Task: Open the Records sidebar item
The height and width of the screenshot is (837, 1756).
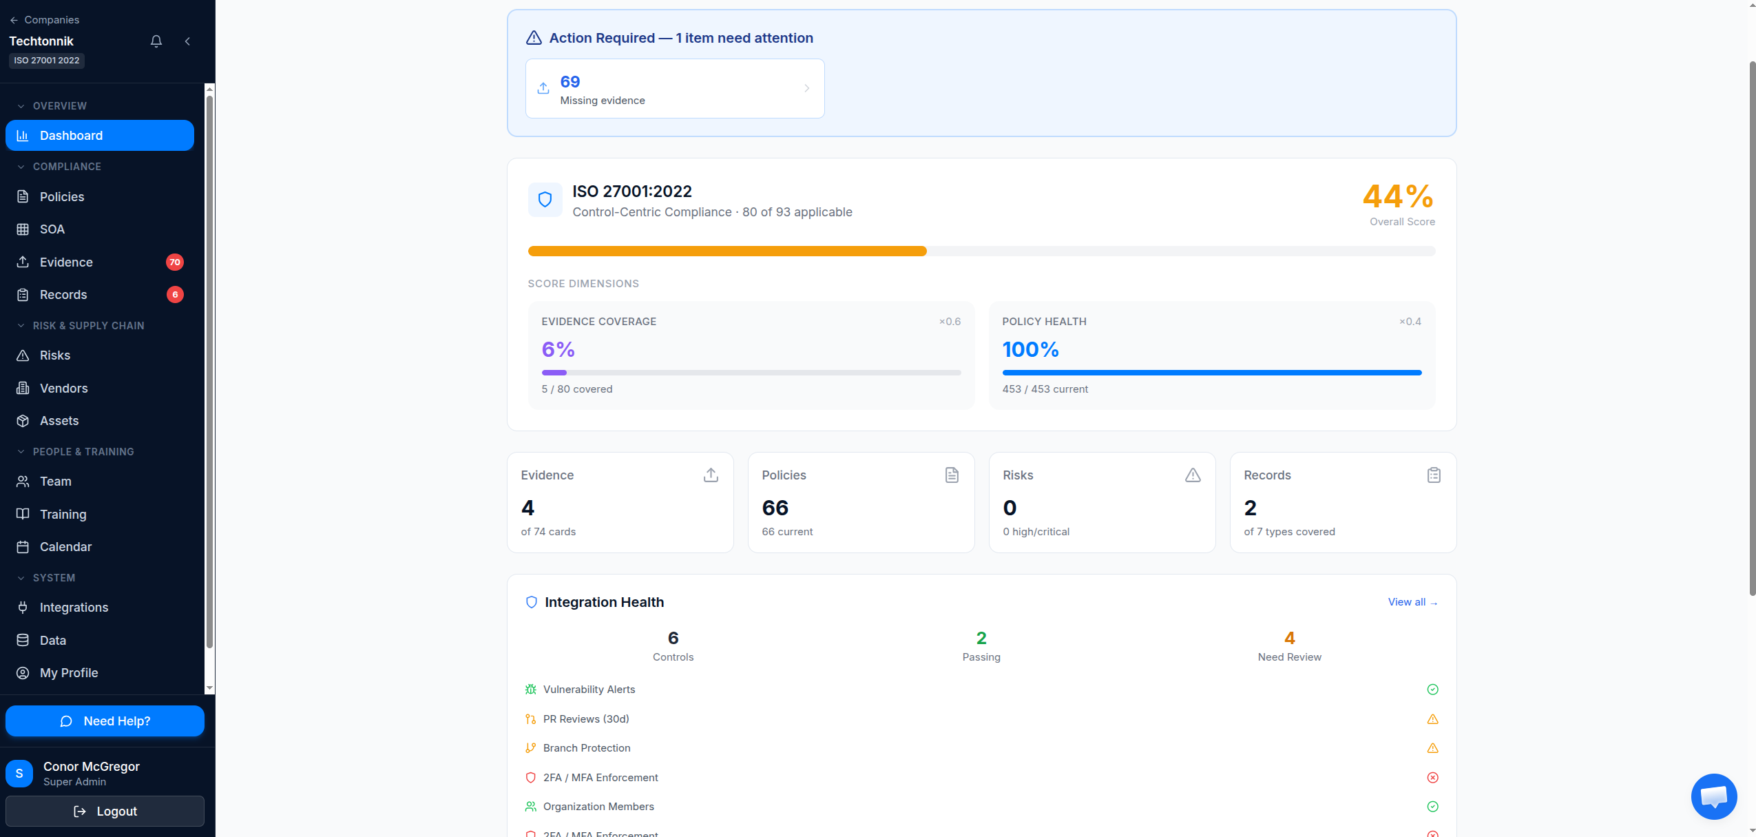Action: tap(100, 295)
